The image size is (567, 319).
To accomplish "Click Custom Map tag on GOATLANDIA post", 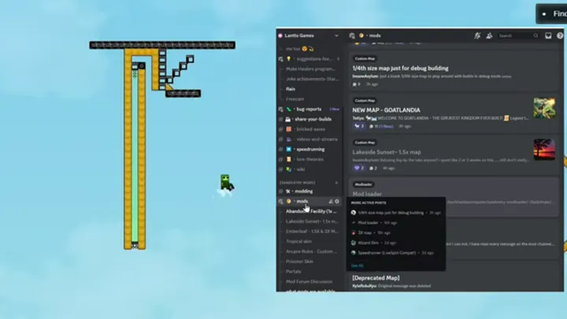I will point(365,101).
